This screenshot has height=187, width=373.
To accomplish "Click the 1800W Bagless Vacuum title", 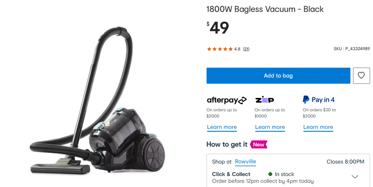I will coord(265,9).
